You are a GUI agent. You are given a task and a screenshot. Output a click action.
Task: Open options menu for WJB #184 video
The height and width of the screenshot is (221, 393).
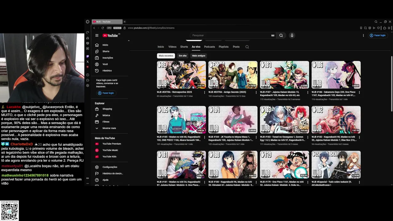point(256,137)
